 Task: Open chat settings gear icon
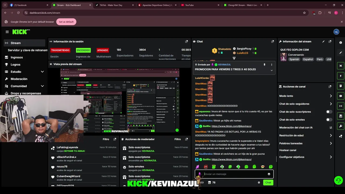coord(259,182)
